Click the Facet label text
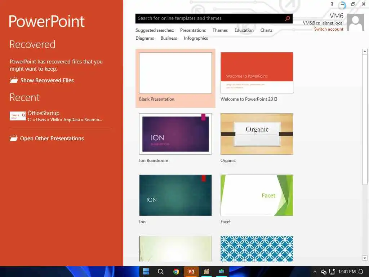This screenshot has width=369, height=277. [226, 222]
